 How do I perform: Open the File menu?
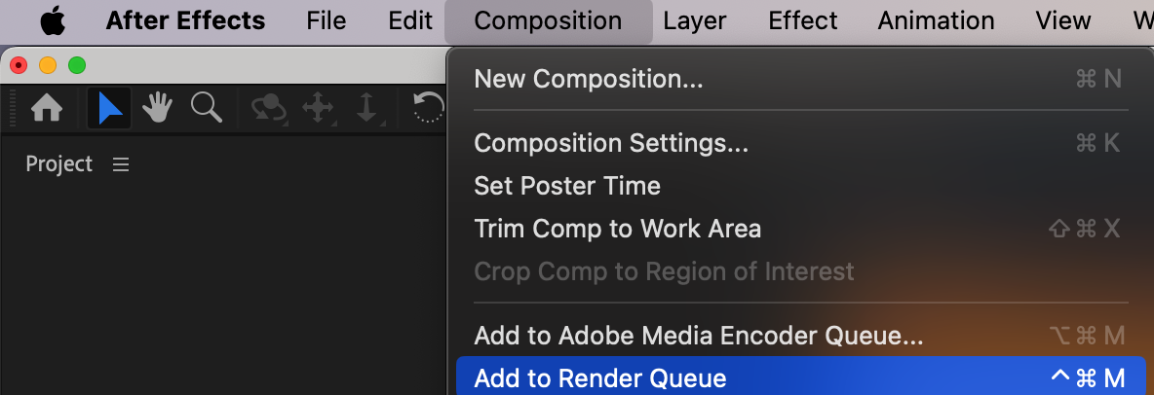click(x=326, y=20)
